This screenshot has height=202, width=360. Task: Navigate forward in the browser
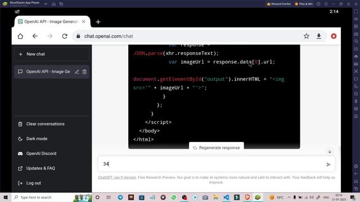tap(49, 36)
